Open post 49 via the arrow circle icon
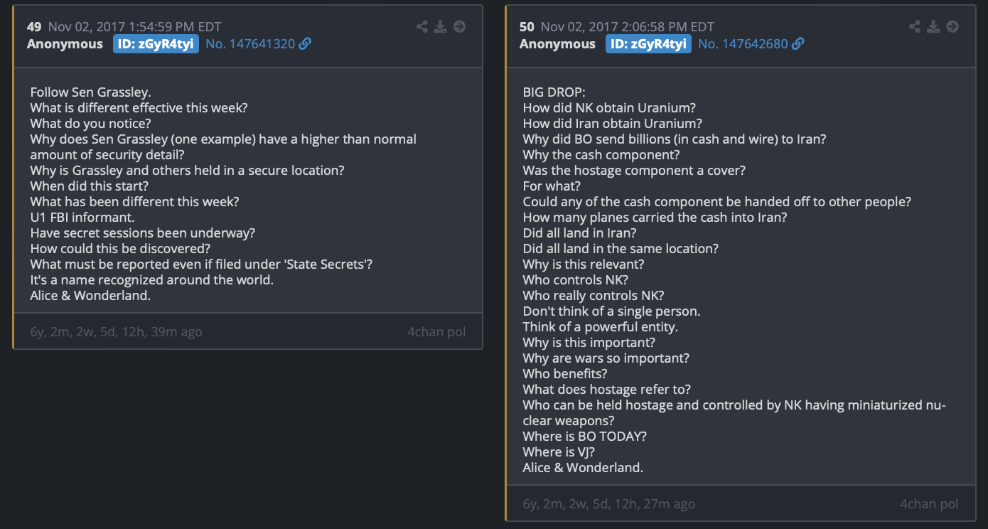The height and width of the screenshot is (529, 988). (460, 27)
